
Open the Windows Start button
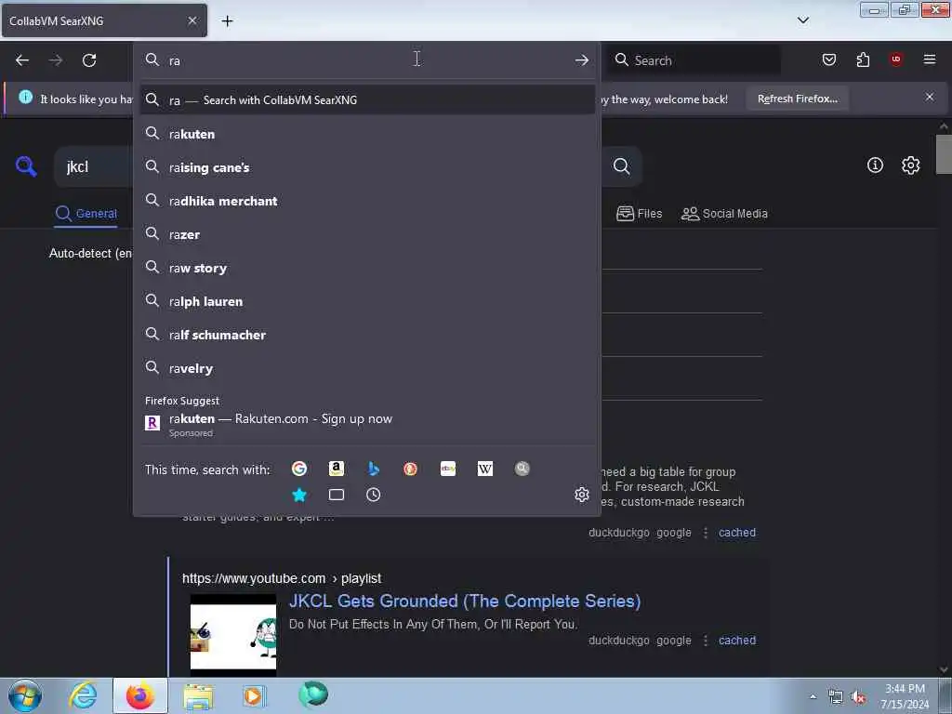coord(25,695)
